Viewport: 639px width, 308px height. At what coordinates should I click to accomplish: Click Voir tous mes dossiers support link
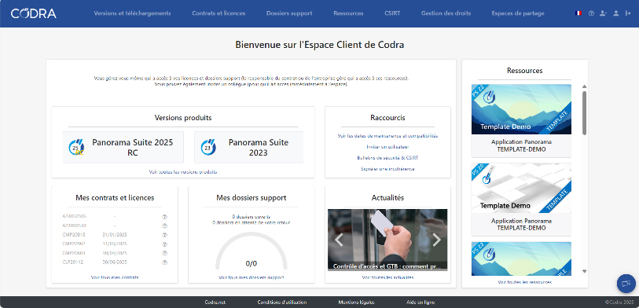252,277
